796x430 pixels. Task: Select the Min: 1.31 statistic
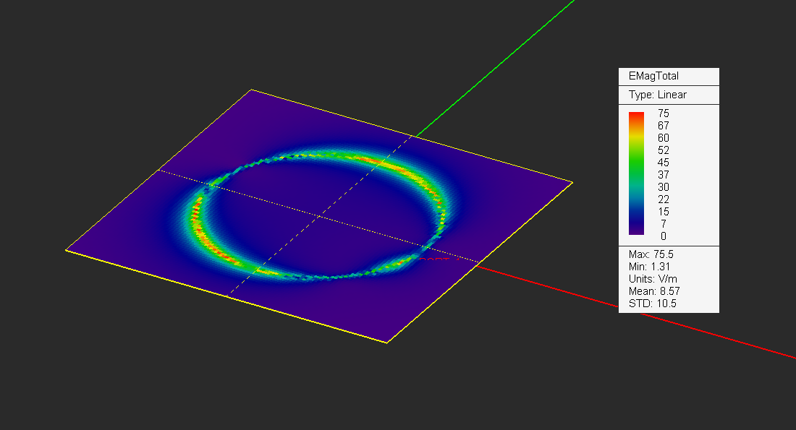tap(649, 267)
